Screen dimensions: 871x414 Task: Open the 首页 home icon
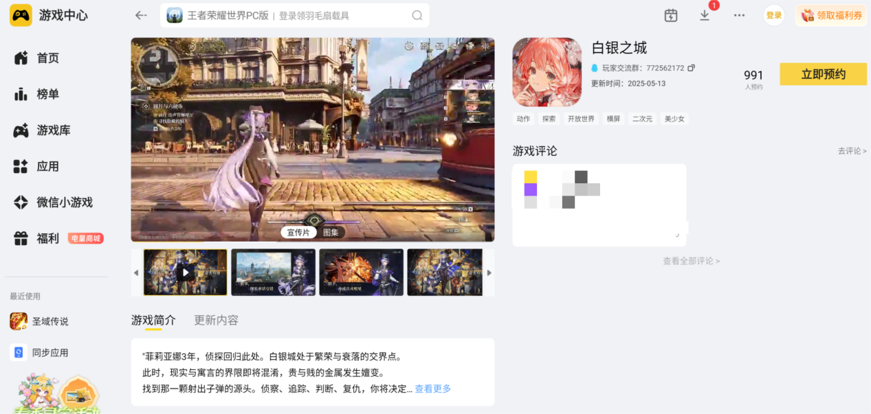[x=21, y=58]
